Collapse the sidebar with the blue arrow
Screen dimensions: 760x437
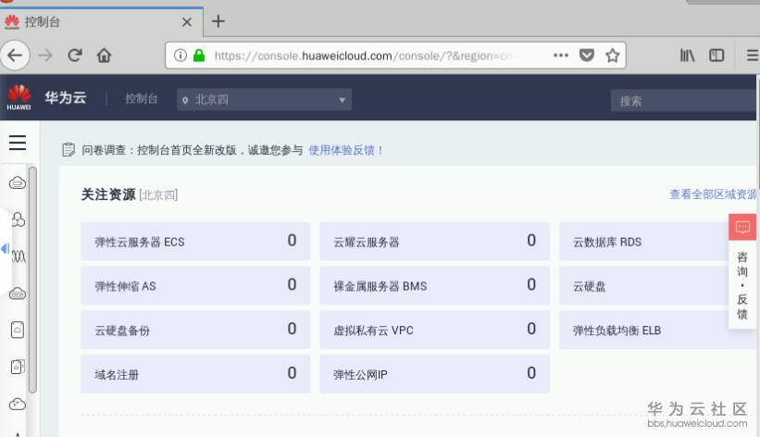coord(5,249)
